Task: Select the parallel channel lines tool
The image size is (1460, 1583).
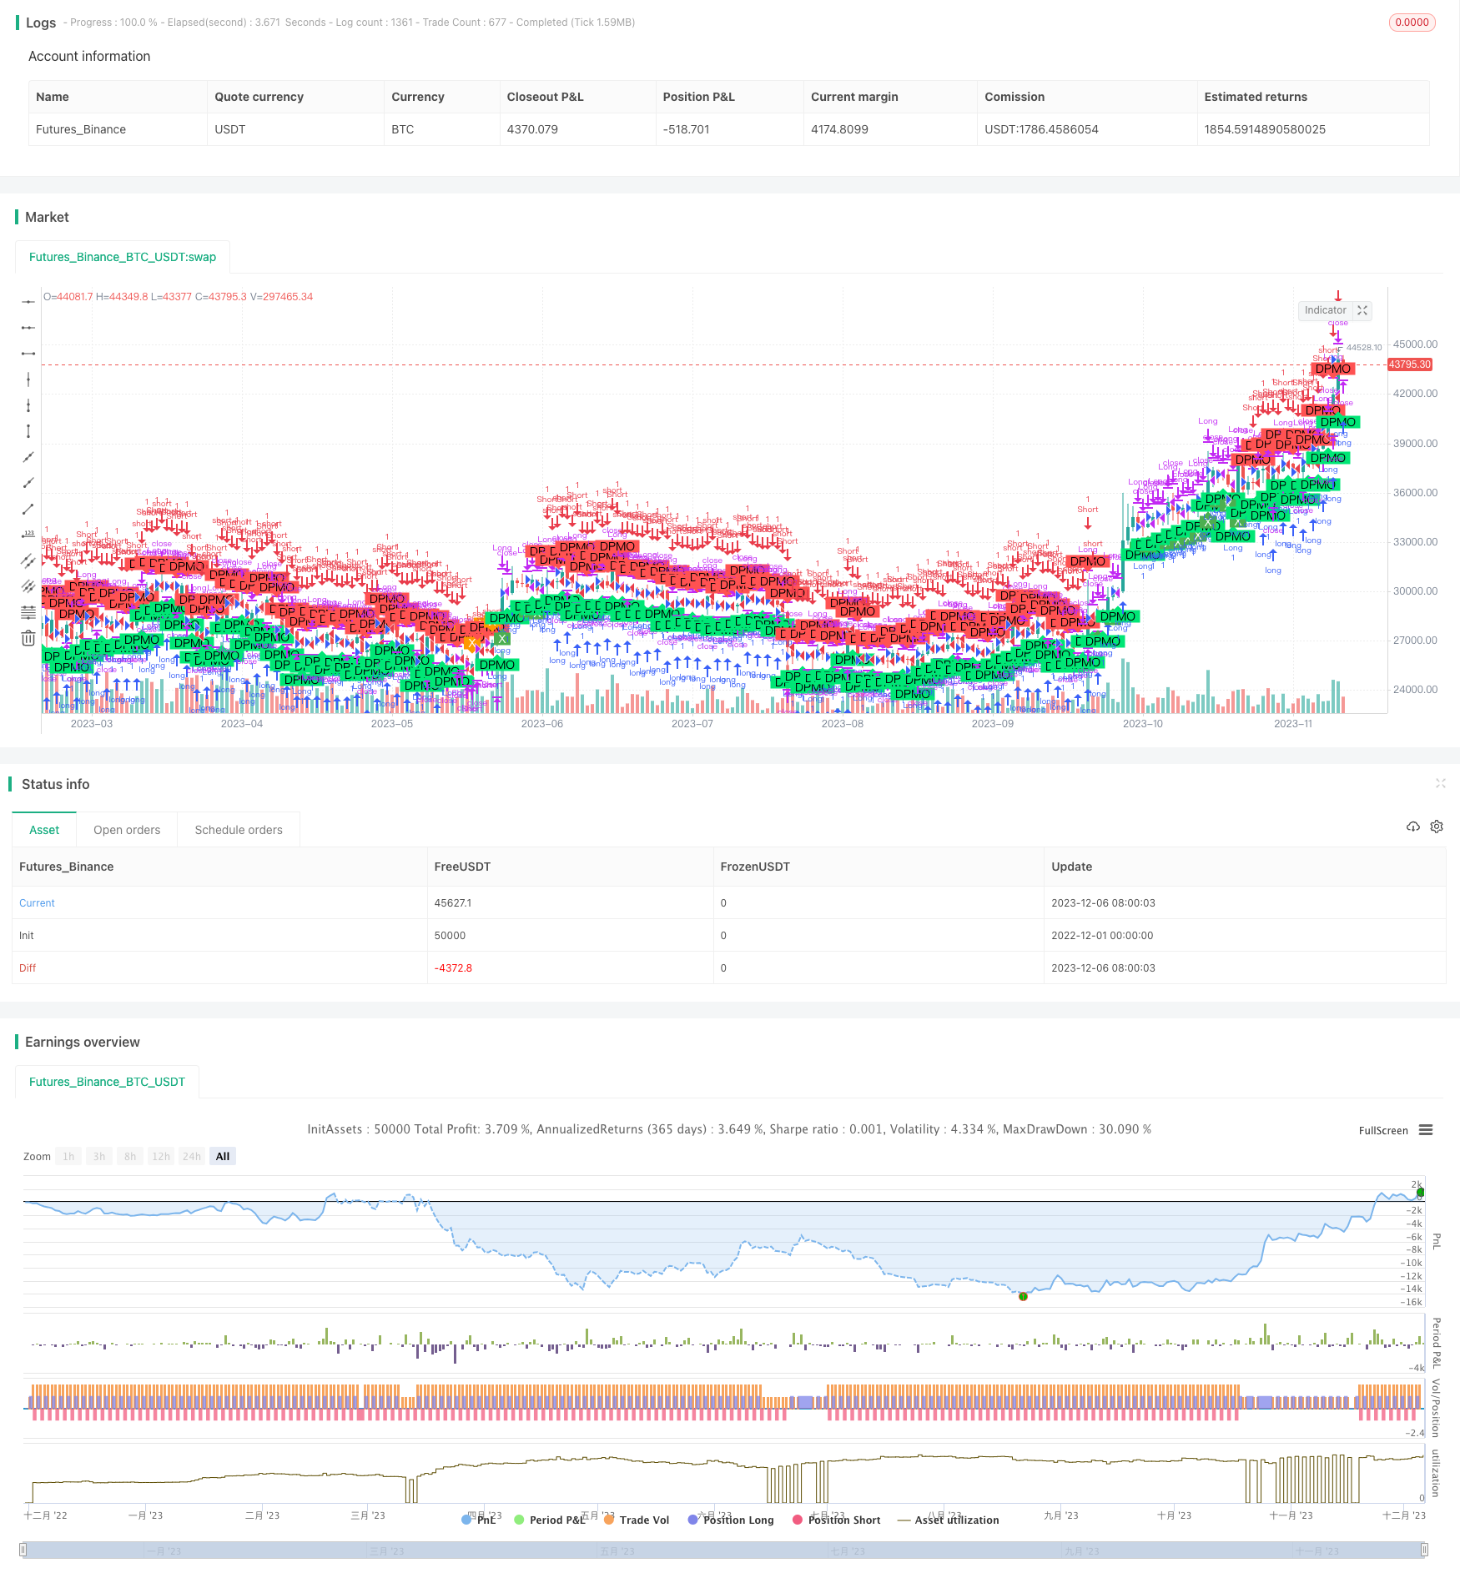Action: (28, 560)
